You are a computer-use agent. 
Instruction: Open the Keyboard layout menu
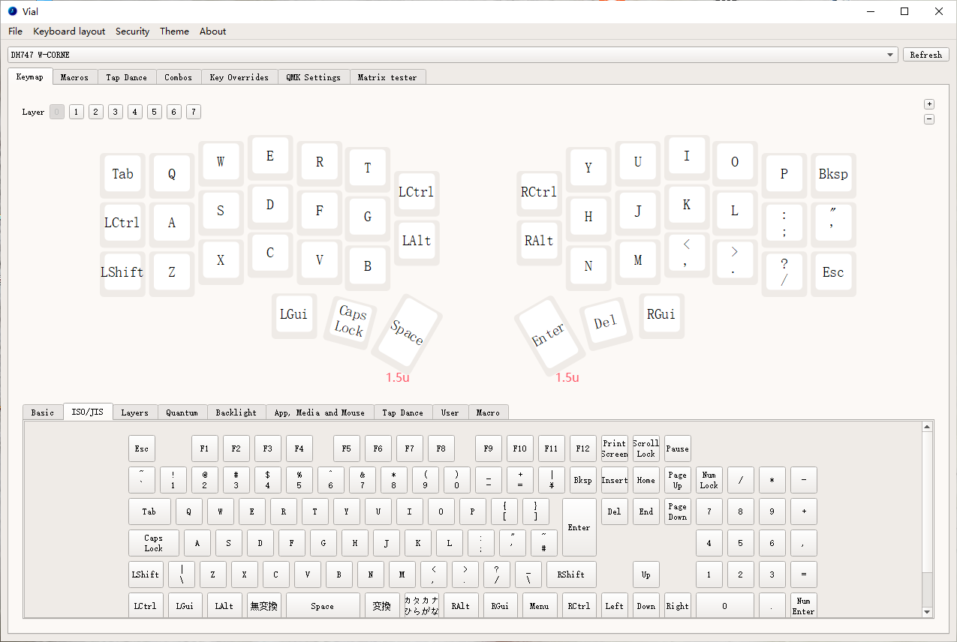(69, 31)
